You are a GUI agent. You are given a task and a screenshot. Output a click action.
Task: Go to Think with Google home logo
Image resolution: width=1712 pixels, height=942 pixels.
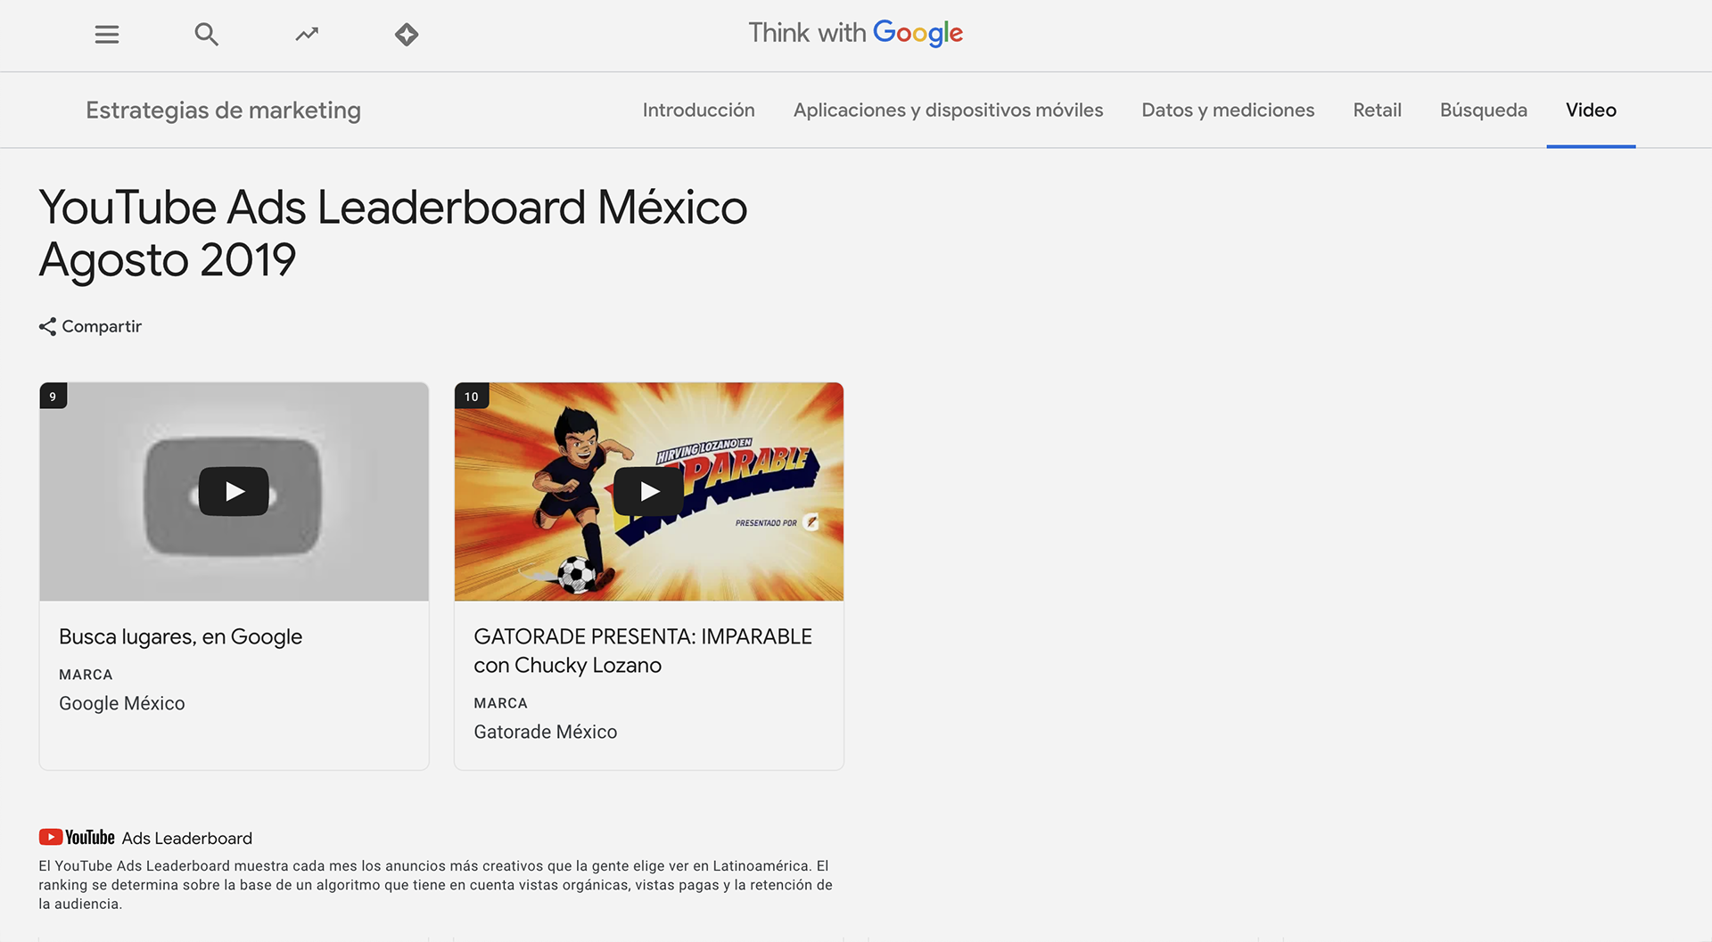tap(856, 33)
